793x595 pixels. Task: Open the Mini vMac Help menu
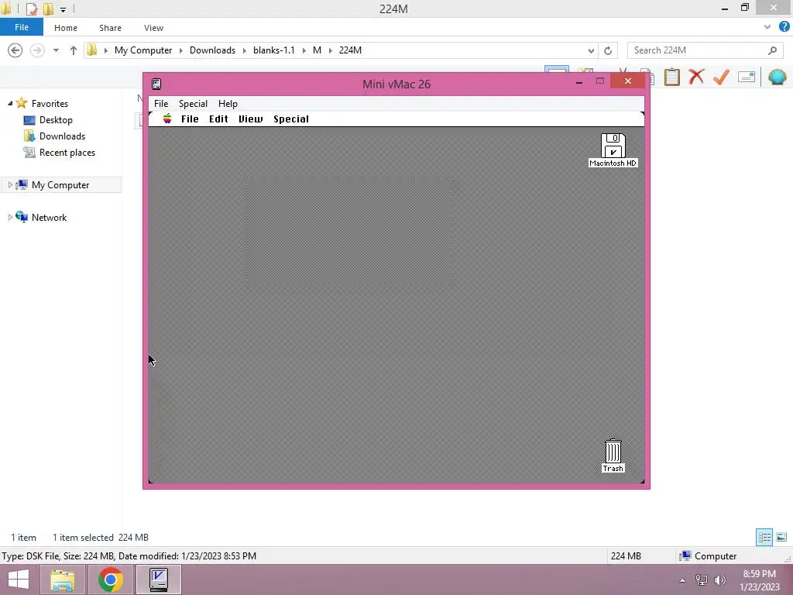pyautogui.click(x=228, y=103)
